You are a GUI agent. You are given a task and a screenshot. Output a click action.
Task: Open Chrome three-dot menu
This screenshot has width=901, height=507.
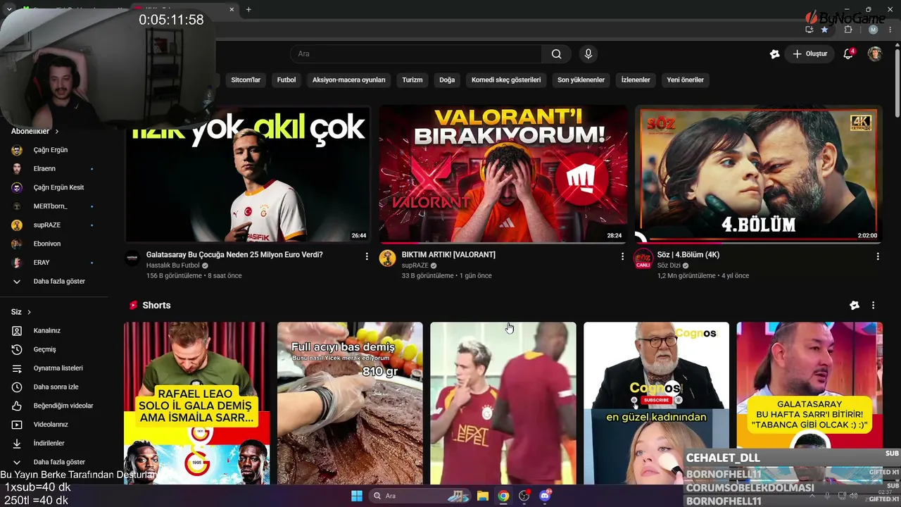click(x=890, y=30)
